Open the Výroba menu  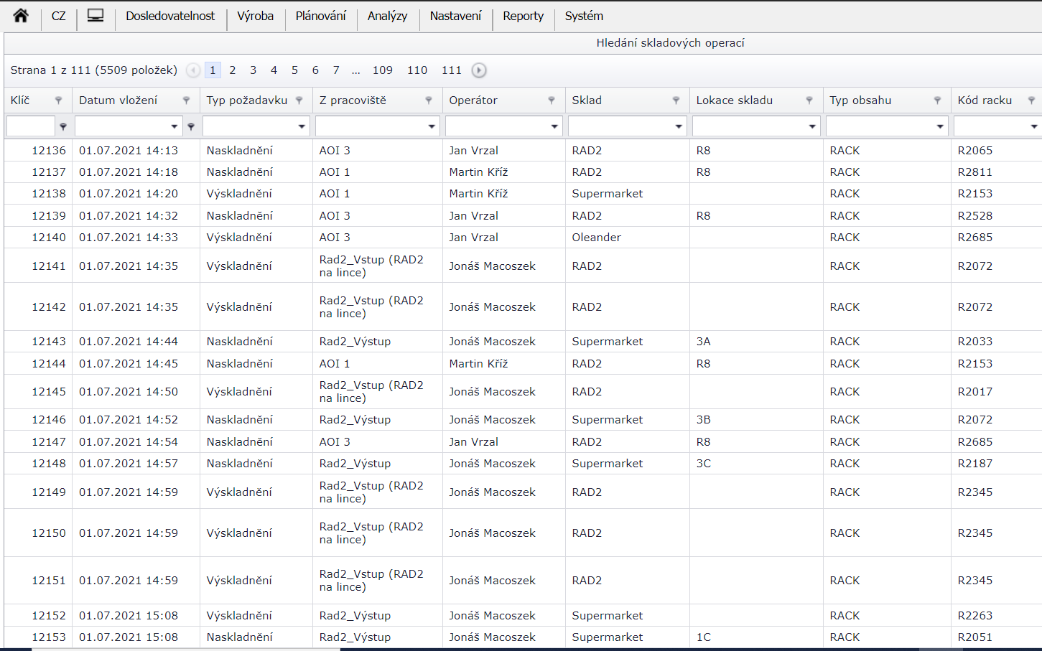[255, 16]
